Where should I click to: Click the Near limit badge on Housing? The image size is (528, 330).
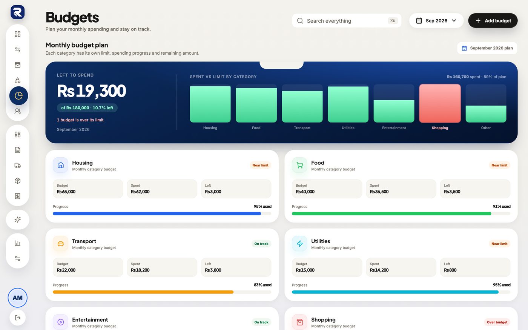point(260,165)
